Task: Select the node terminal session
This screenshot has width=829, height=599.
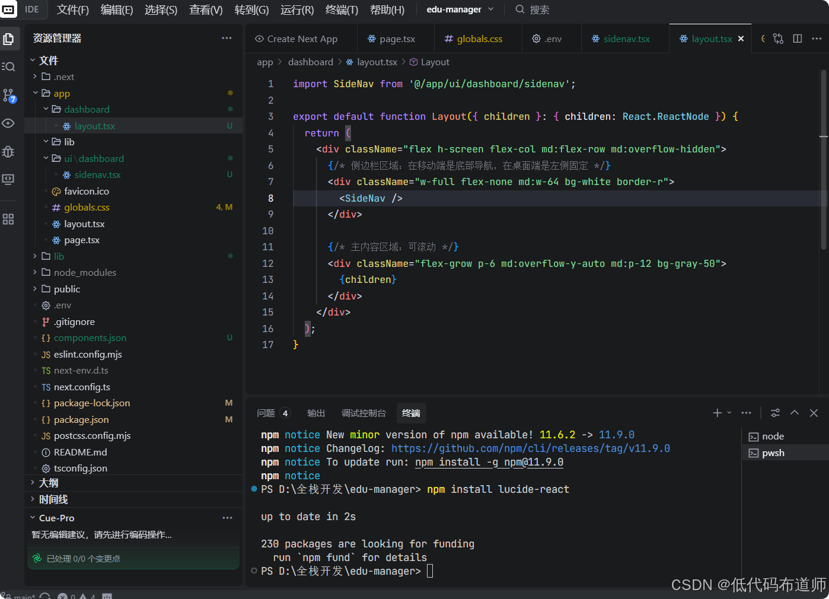Action: [785, 436]
